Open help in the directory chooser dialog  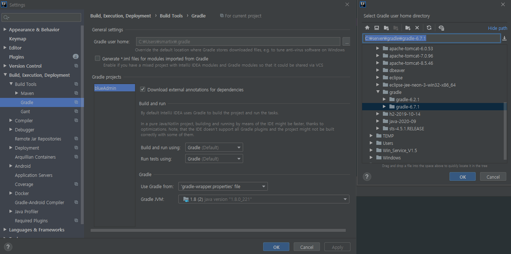tap(367, 177)
